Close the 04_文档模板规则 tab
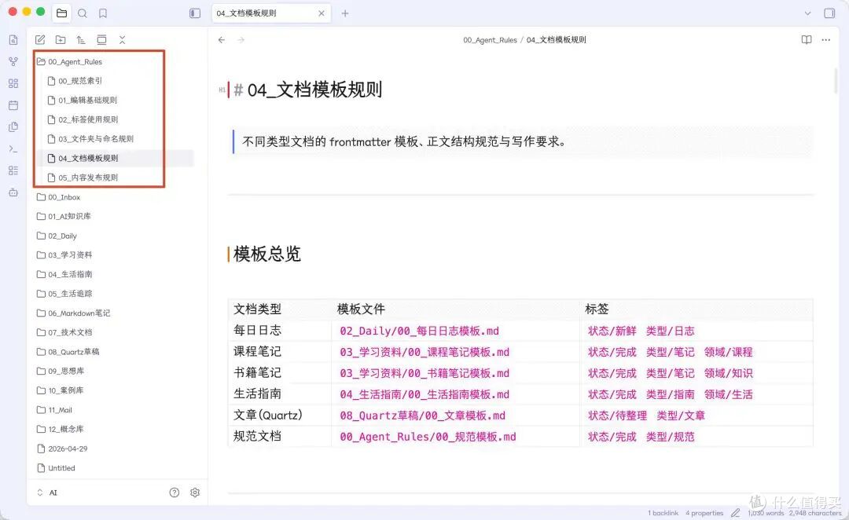Image resolution: width=849 pixels, height=520 pixels. [x=321, y=13]
